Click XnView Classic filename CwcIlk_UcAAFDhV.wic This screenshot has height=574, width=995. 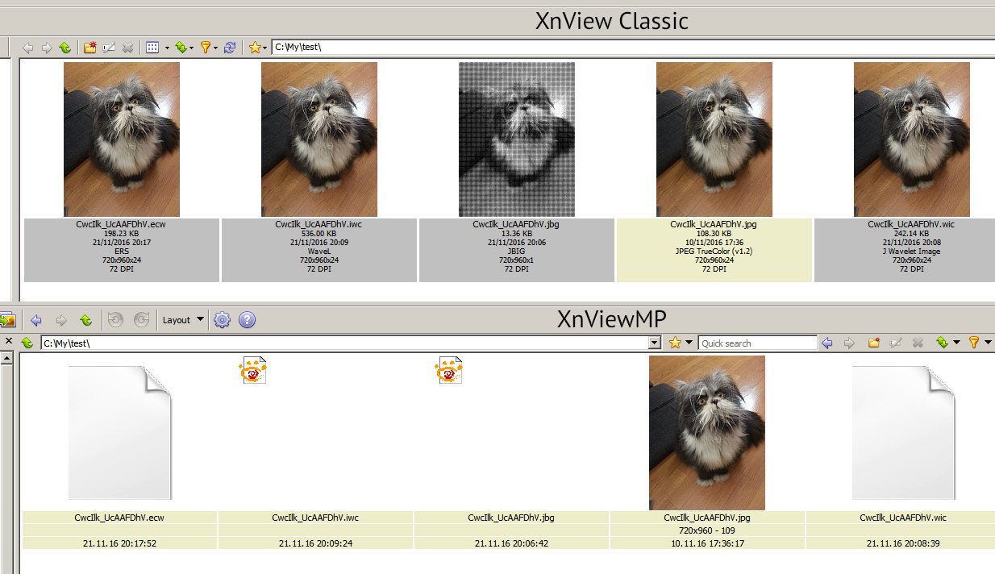(x=911, y=224)
